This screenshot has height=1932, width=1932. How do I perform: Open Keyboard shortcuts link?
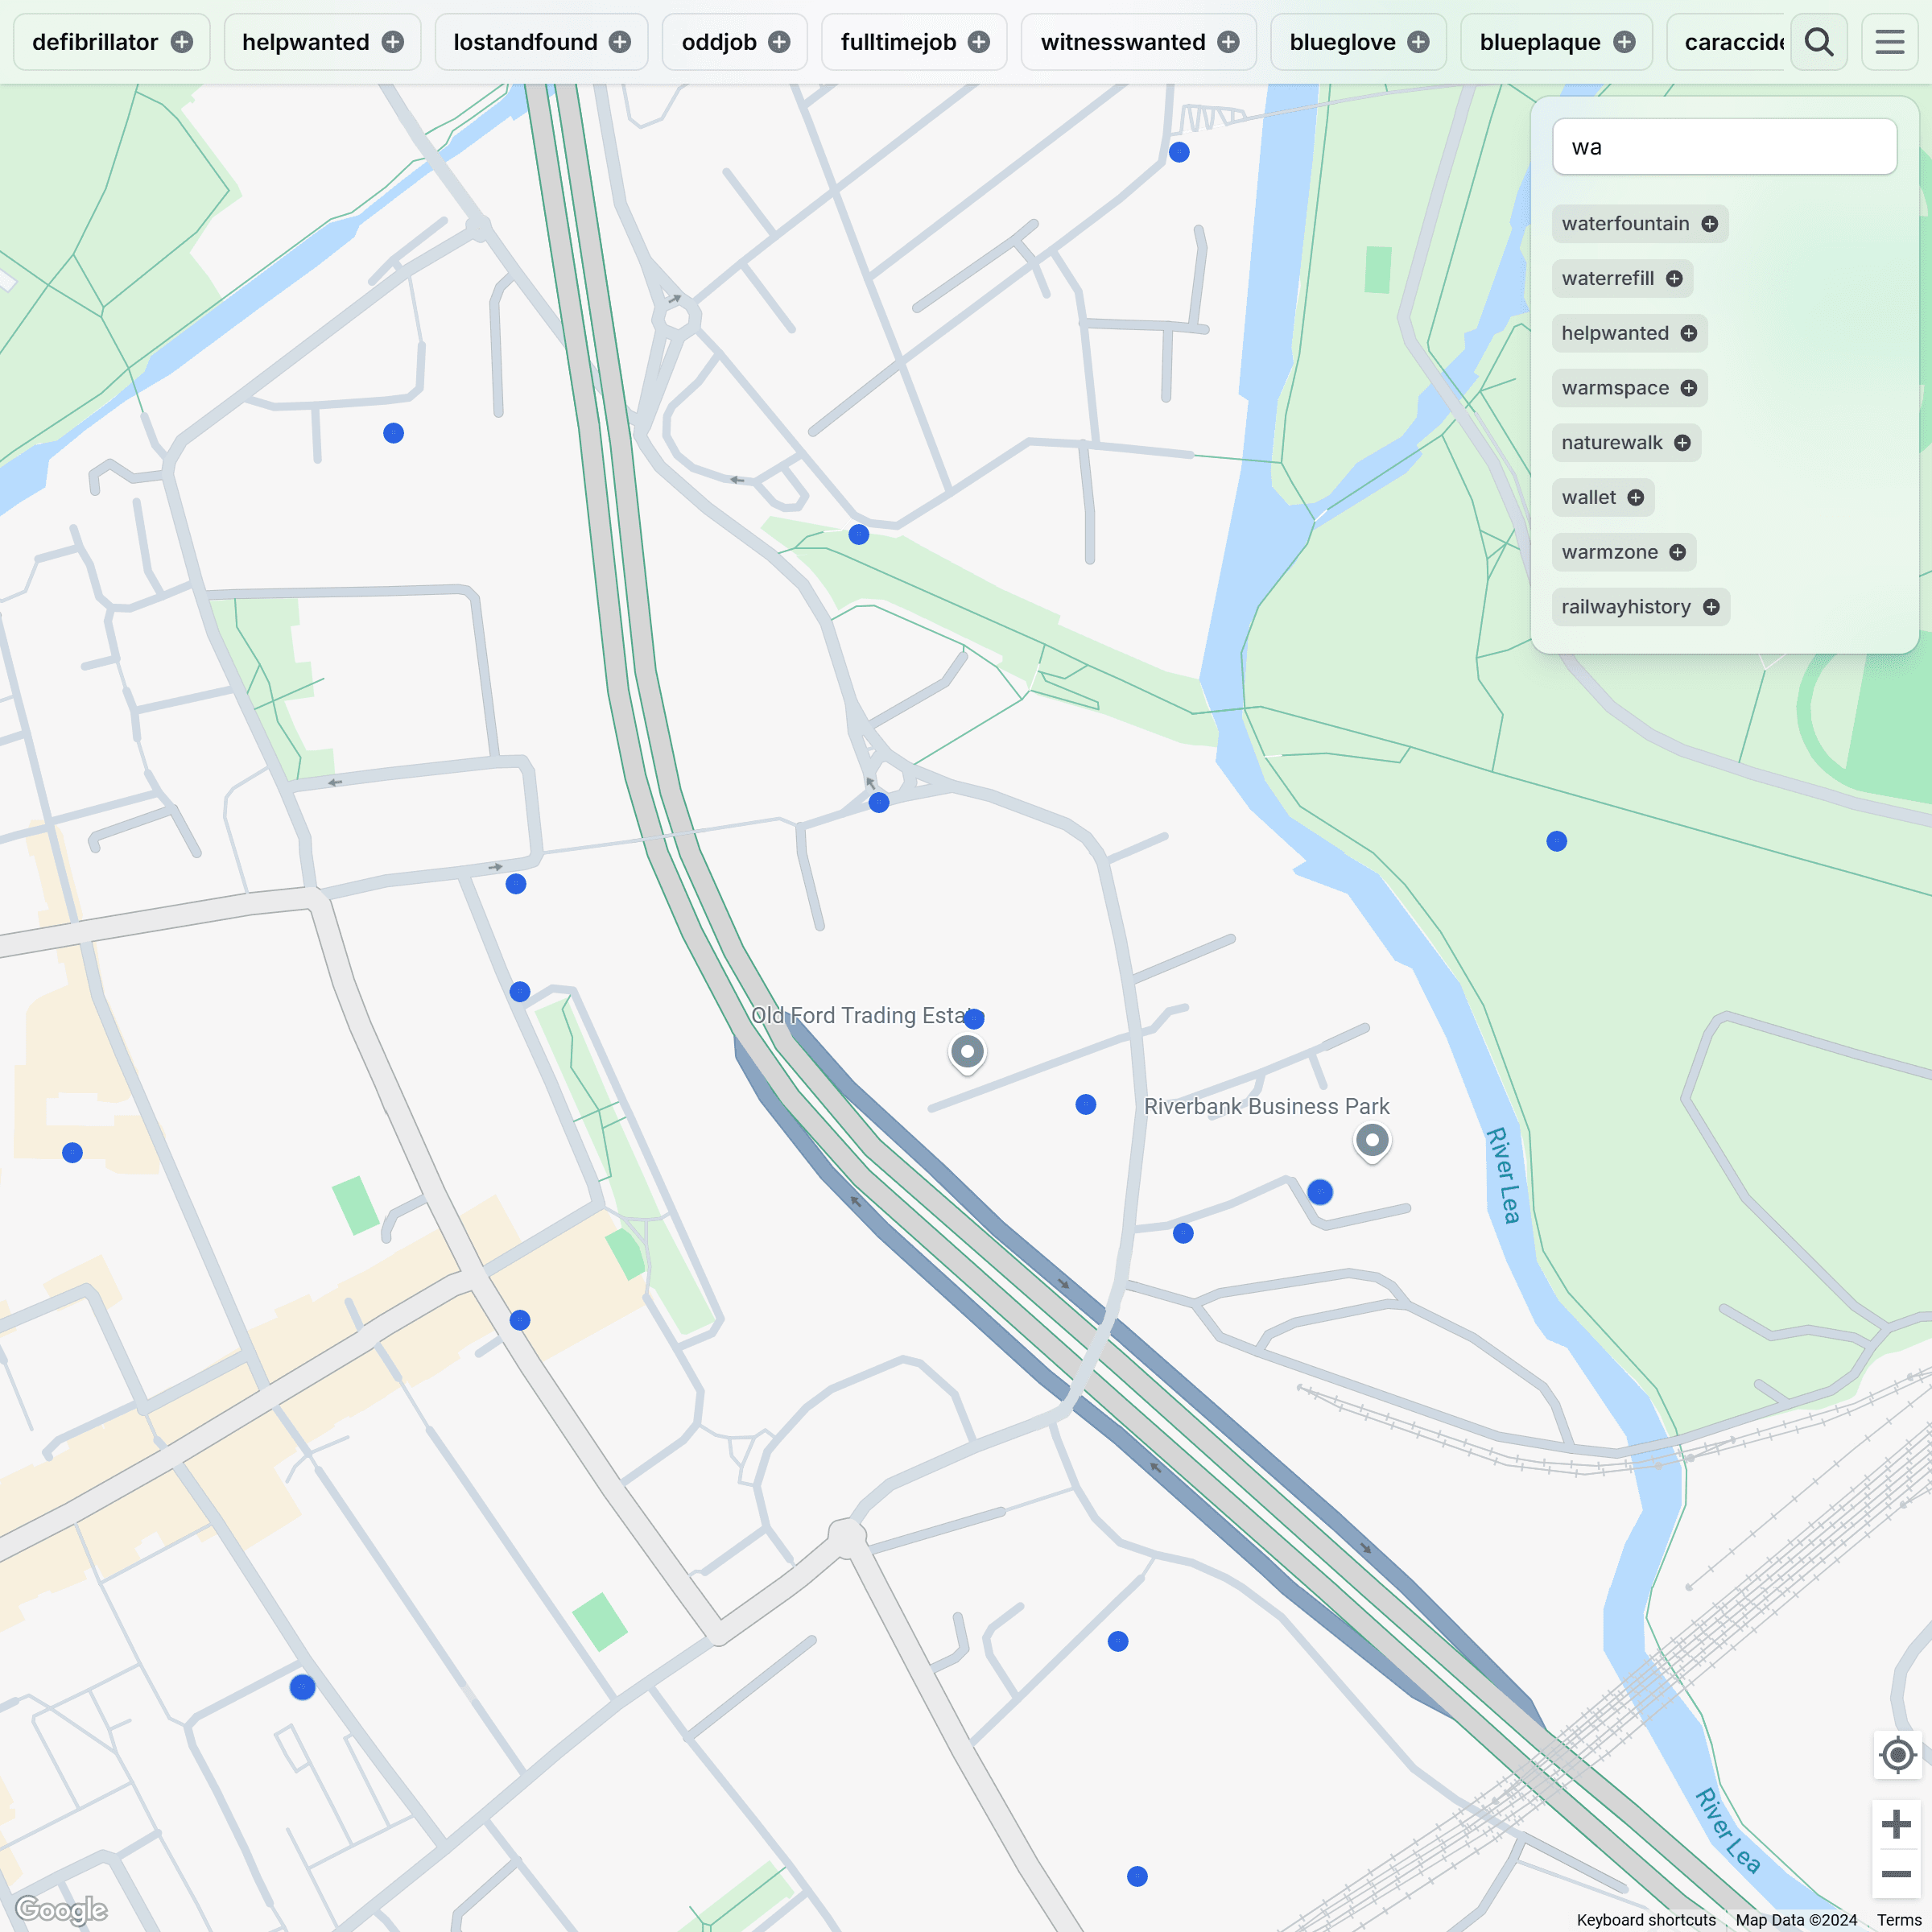pyautogui.click(x=1646, y=1920)
